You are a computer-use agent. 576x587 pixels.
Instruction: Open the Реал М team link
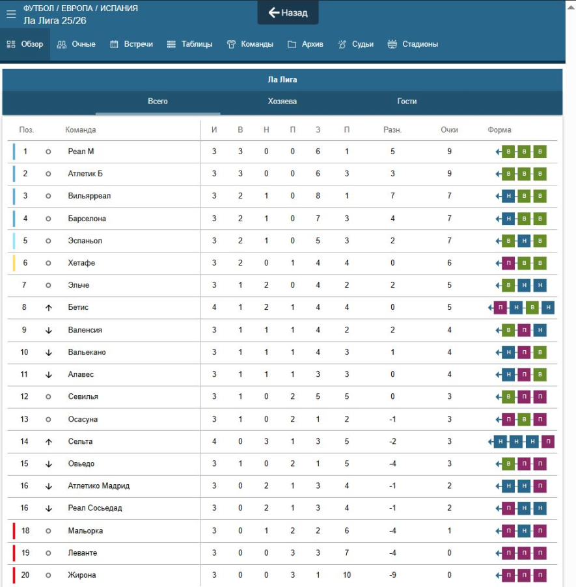click(81, 152)
